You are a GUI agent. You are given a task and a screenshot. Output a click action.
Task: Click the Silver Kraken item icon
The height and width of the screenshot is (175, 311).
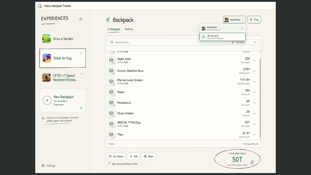(x=111, y=114)
